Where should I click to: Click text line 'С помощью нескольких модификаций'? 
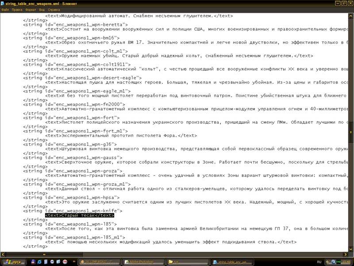(x=171, y=242)
